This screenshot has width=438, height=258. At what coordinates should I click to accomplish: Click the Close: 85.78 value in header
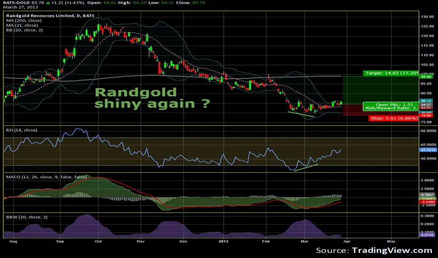tap(190, 2)
